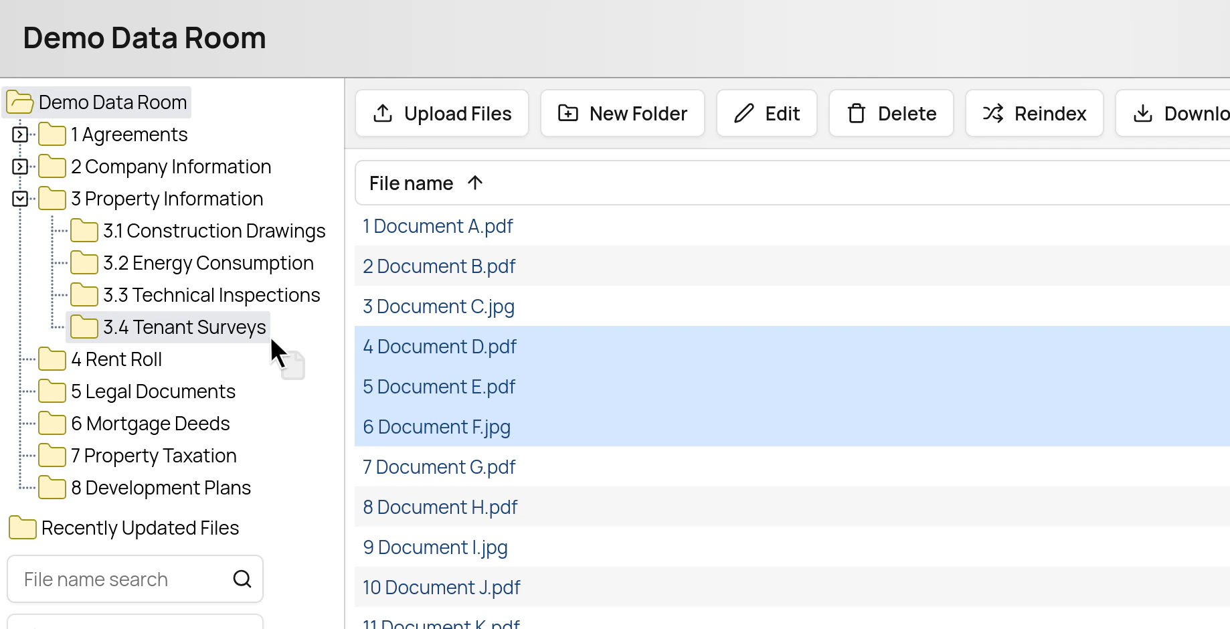Click the search magnifier icon
The image size is (1230, 629).
coord(242,578)
